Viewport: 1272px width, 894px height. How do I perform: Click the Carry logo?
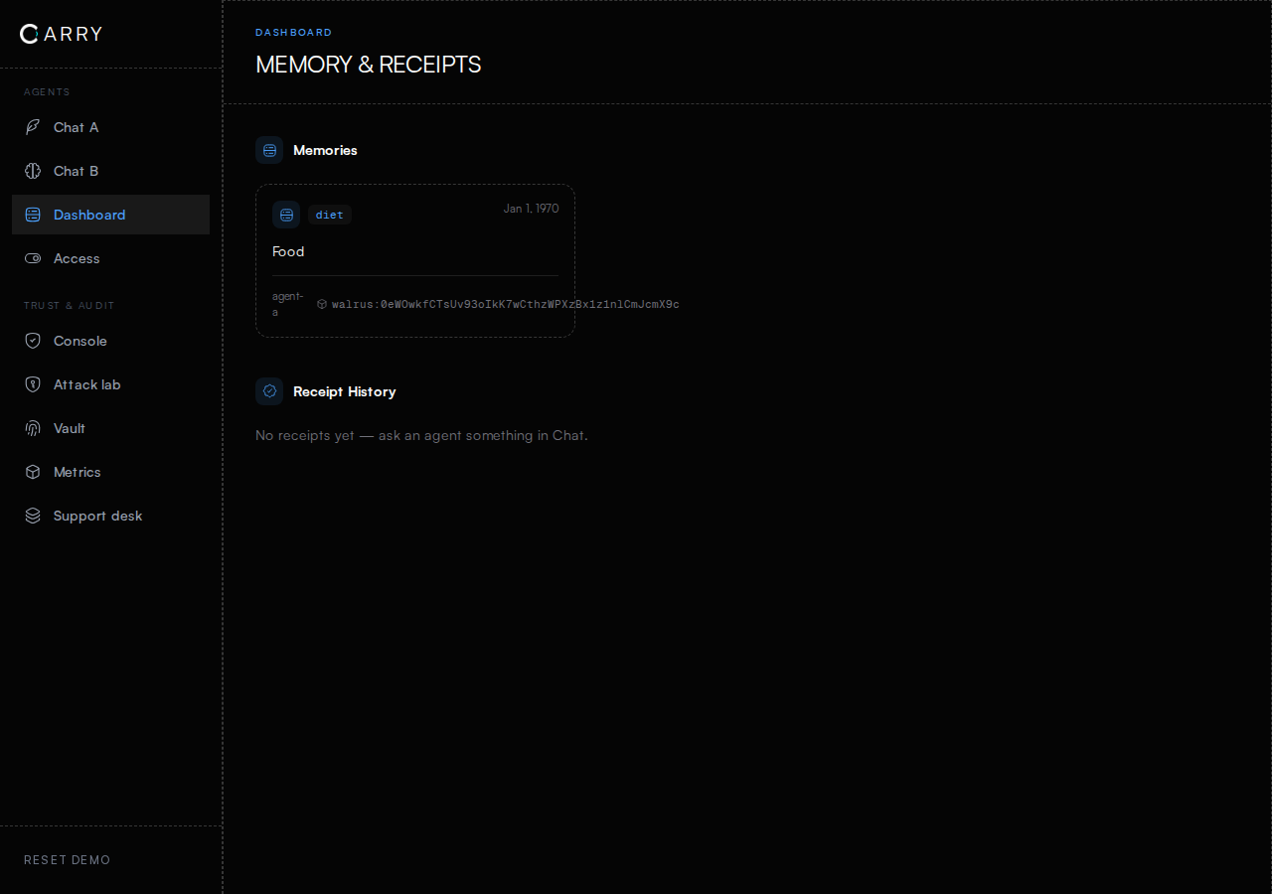click(x=61, y=34)
